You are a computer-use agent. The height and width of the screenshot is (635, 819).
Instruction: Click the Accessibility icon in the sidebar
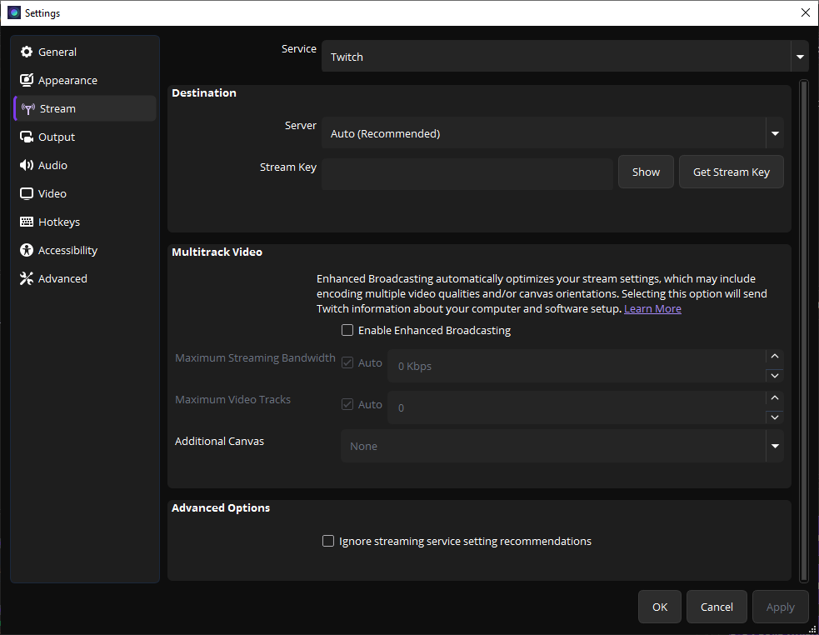pos(27,250)
